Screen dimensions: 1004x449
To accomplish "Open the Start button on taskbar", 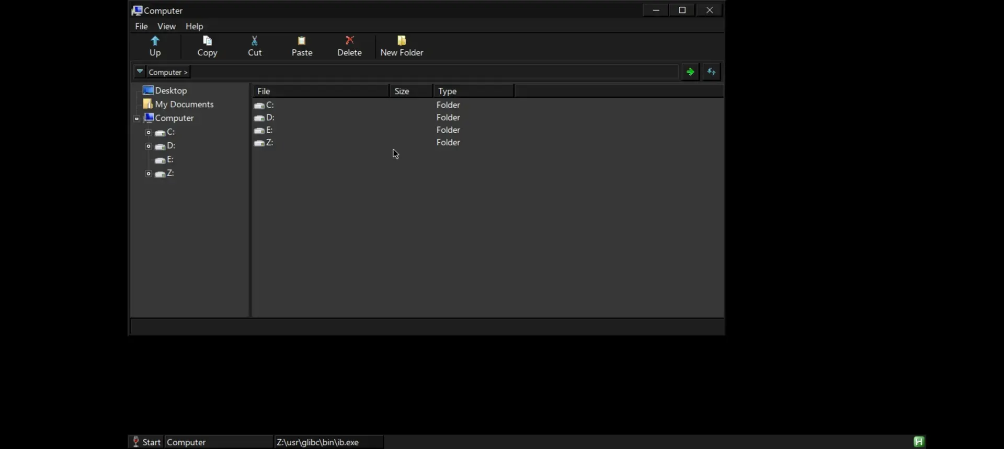I will [x=146, y=442].
